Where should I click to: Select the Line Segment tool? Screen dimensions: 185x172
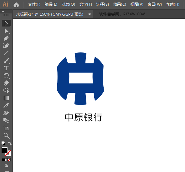[6, 53]
